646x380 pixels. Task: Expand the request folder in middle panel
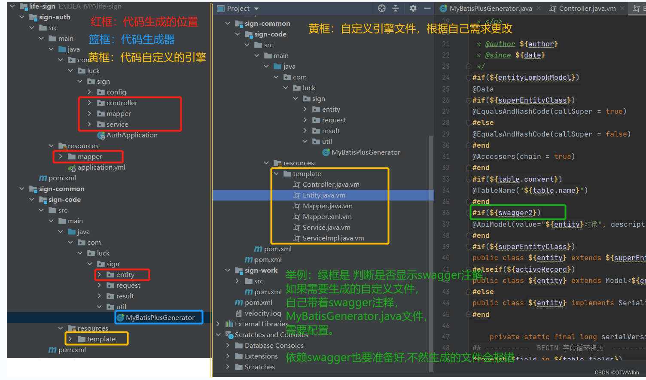(305, 120)
